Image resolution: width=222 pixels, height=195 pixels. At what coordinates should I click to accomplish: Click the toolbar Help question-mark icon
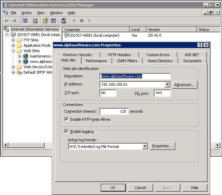tap(46, 21)
